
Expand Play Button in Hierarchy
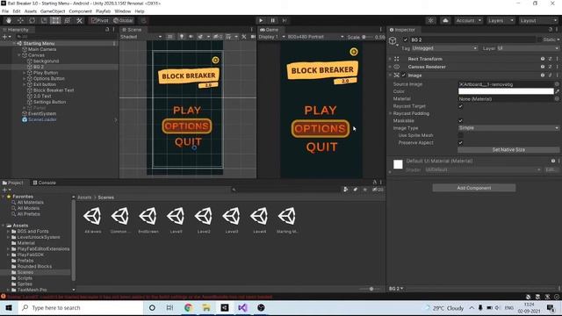click(x=25, y=73)
